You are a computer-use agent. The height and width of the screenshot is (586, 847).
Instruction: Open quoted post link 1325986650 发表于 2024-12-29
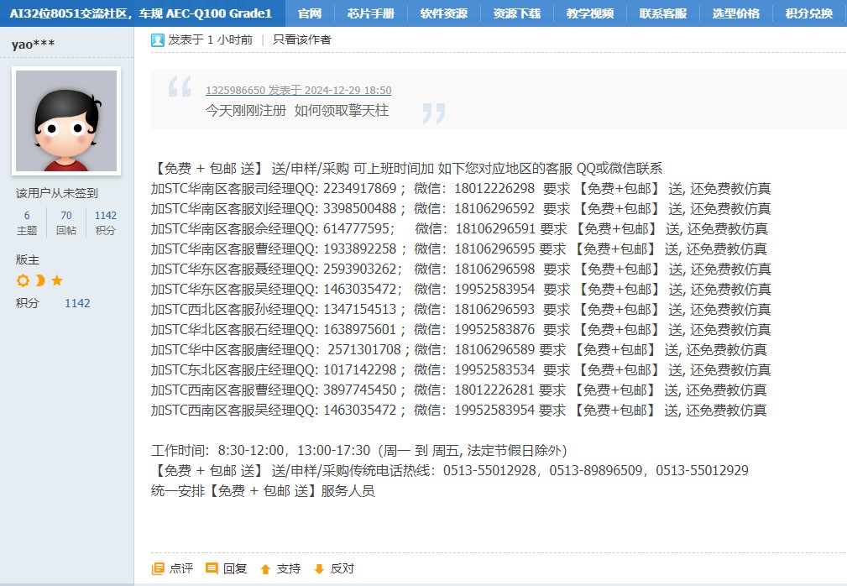(299, 90)
